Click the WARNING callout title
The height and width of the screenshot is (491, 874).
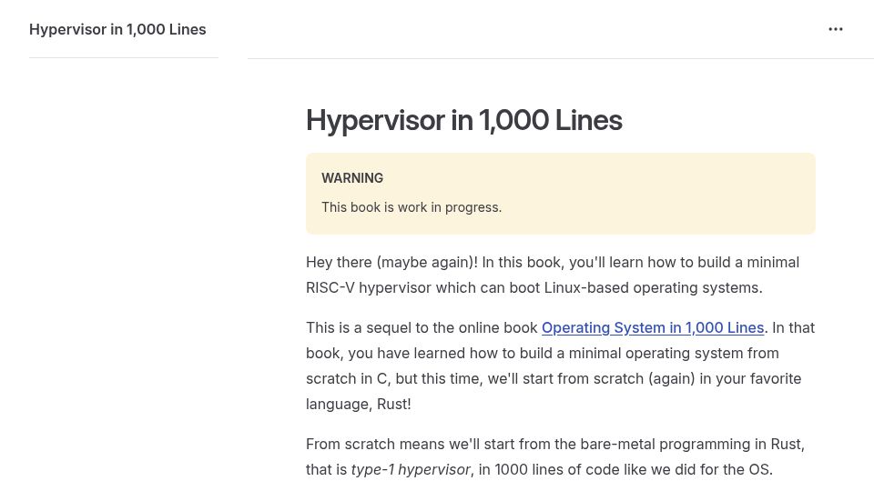[352, 178]
